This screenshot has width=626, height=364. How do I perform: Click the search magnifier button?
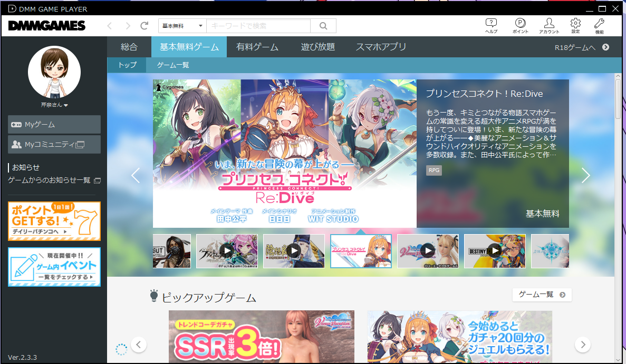pos(323,26)
